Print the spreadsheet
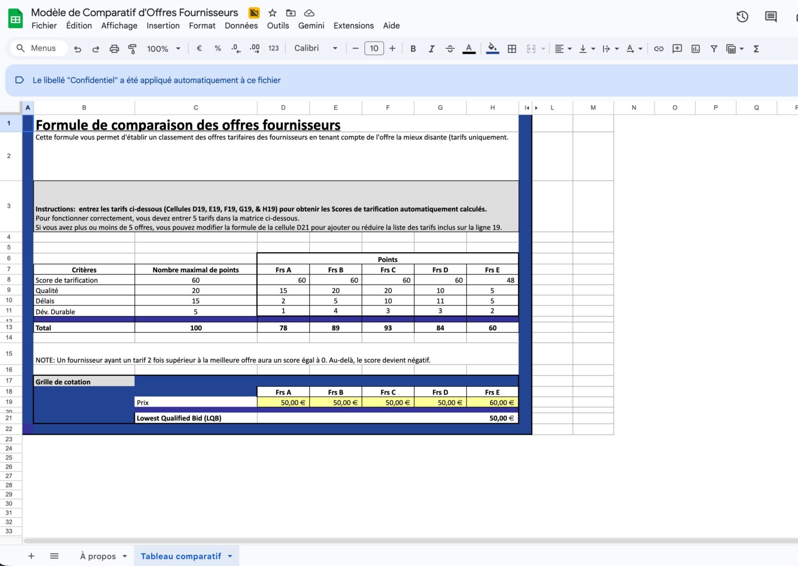 [114, 49]
